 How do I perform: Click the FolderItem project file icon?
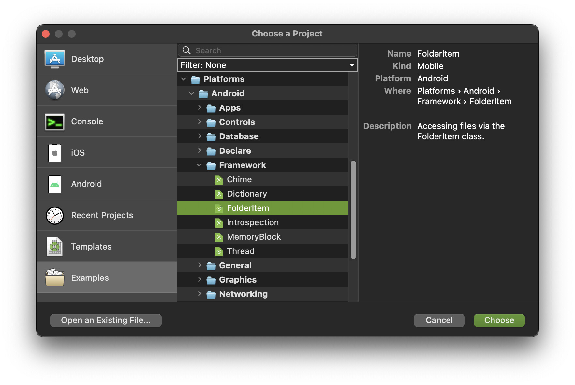(219, 208)
